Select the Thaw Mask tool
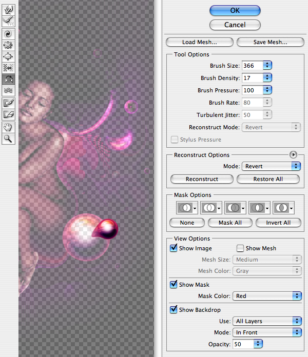The image size is (308, 357). (8, 114)
